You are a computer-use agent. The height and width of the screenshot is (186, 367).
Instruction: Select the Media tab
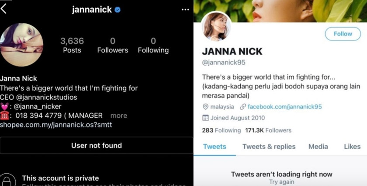click(x=318, y=147)
